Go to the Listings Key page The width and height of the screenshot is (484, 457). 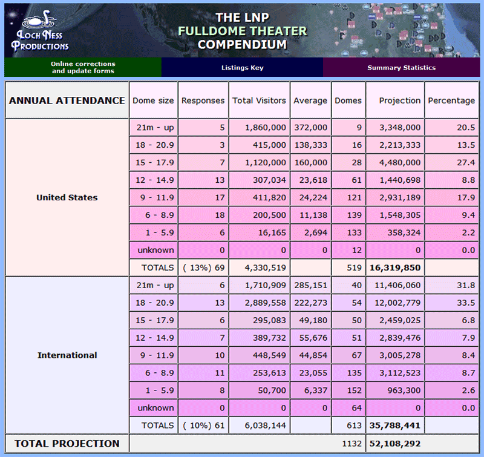click(243, 68)
